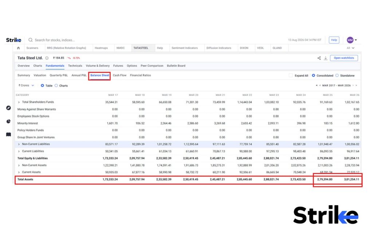
Task: Open the Charts section tab under stock name
Action: pyautogui.click(x=38, y=66)
